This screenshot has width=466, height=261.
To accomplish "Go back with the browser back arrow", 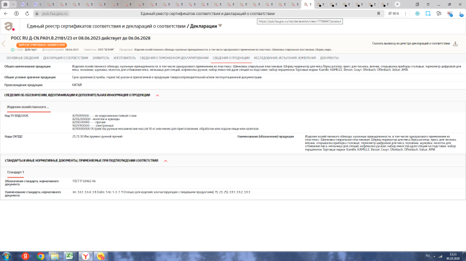I will [6, 14].
